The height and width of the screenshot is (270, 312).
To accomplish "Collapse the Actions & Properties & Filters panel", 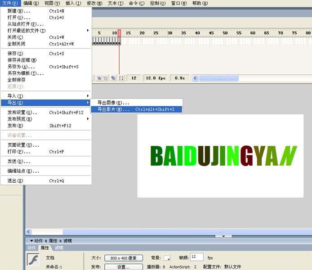I will pos(31,241).
